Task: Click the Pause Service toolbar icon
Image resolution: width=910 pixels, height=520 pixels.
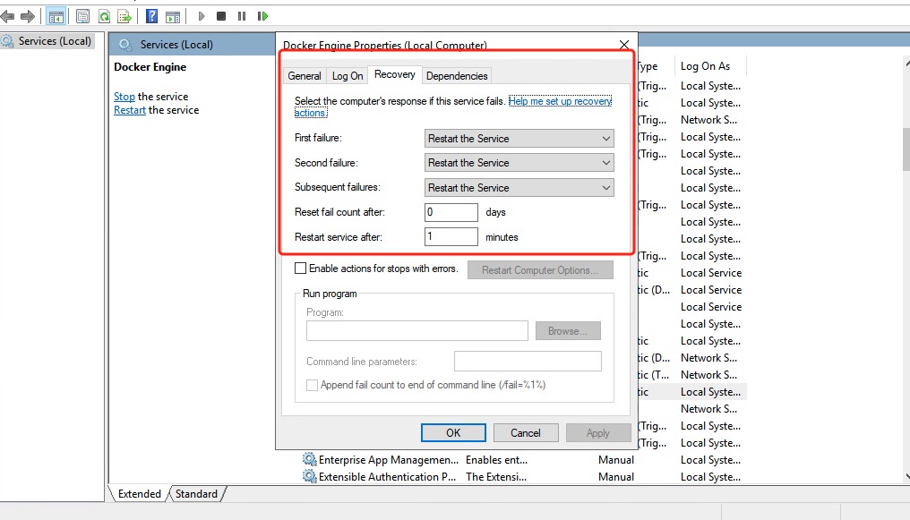Action: pyautogui.click(x=242, y=16)
